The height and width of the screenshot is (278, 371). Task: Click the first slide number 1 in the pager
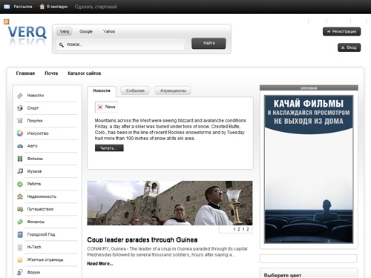click(234, 229)
